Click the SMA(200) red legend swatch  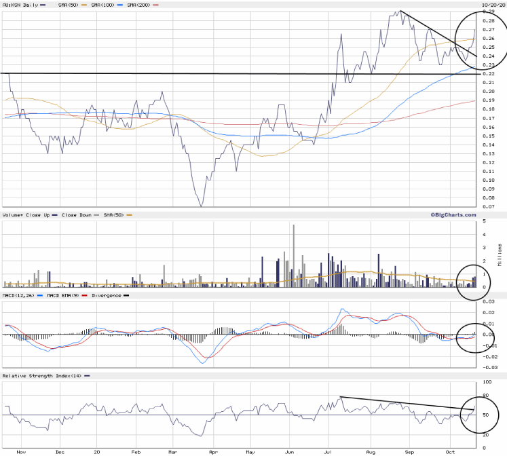point(156,5)
